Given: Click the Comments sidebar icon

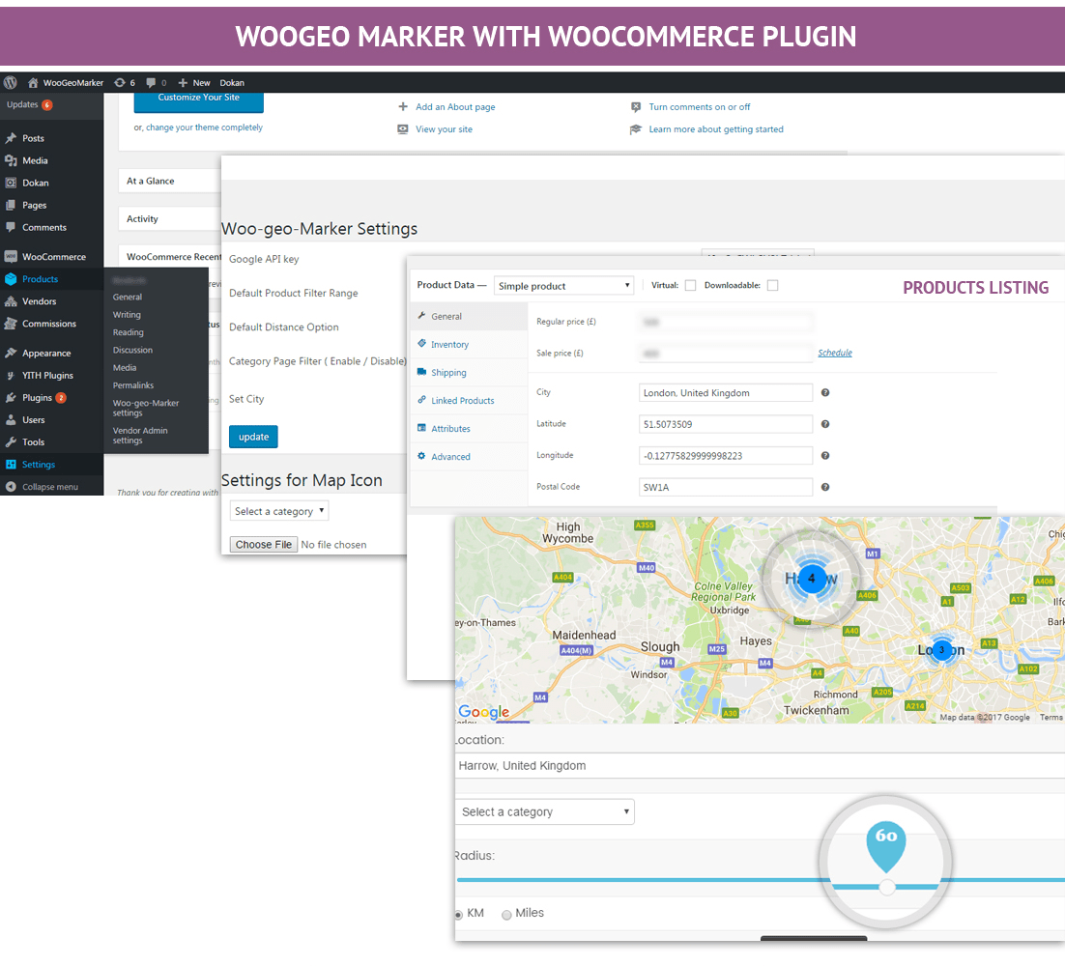Looking at the screenshot, I should [11, 227].
